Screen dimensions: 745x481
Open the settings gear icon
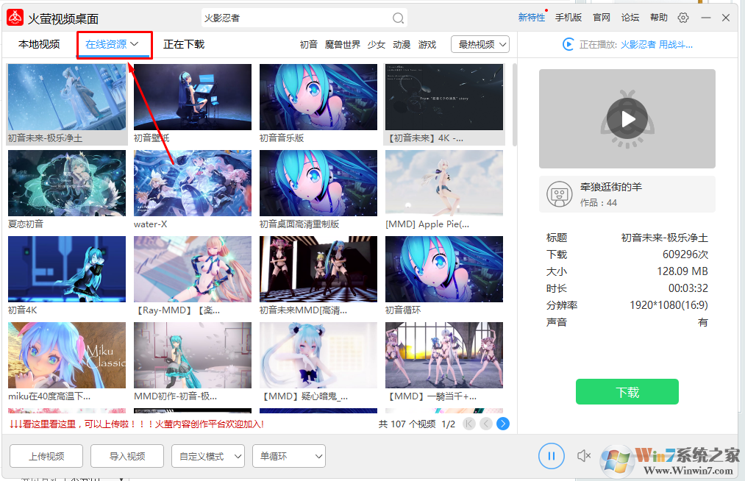683,18
